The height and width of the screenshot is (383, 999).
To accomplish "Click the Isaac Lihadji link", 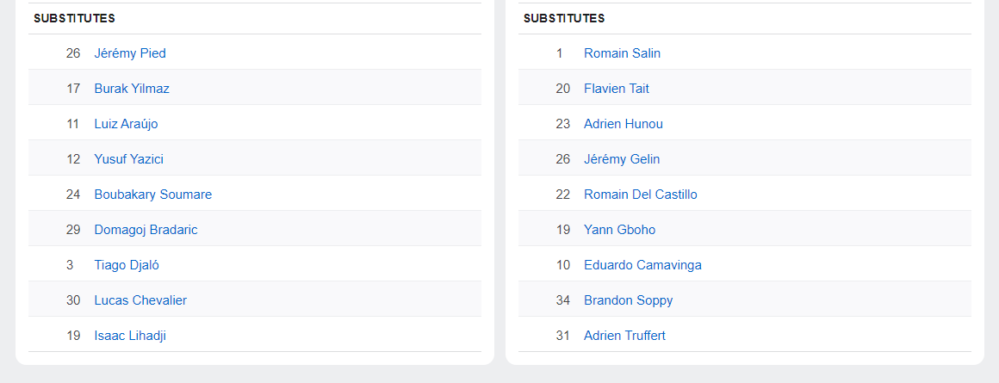I will (130, 336).
